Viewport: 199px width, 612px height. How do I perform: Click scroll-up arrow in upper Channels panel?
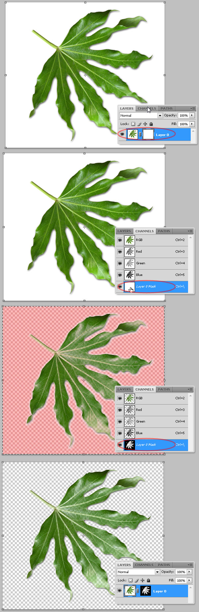191,237
